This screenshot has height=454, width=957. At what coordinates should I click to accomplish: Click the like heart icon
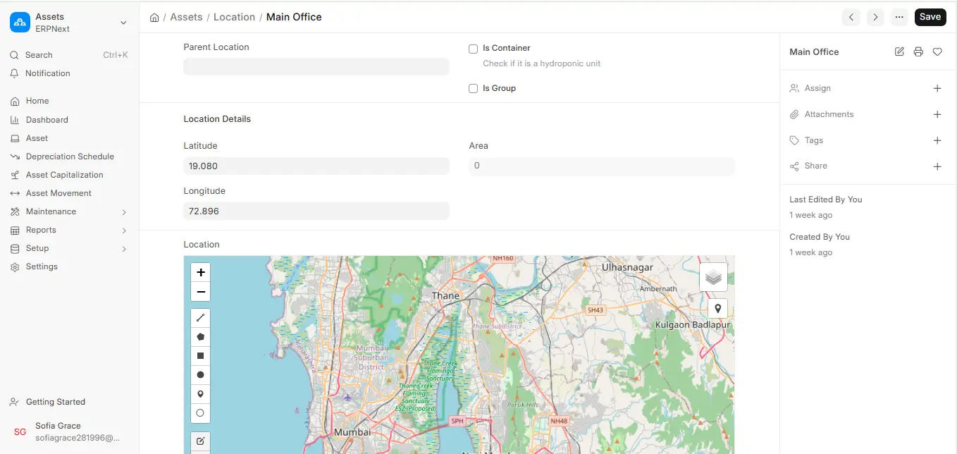937,51
